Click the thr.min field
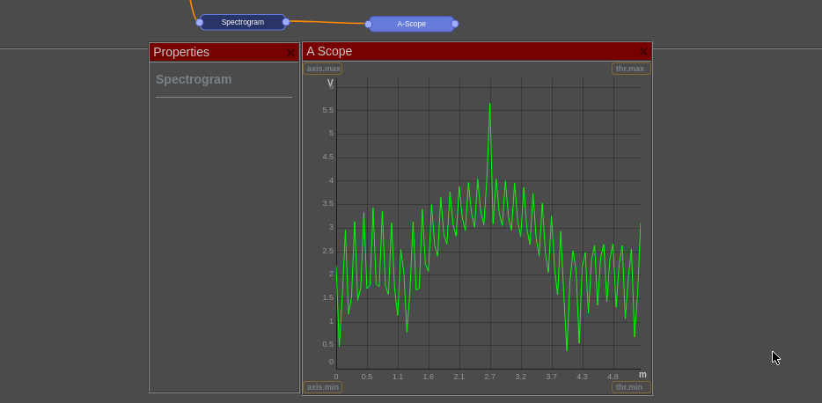The width and height of the screenshot is (822, 403). tap(630, 387)
